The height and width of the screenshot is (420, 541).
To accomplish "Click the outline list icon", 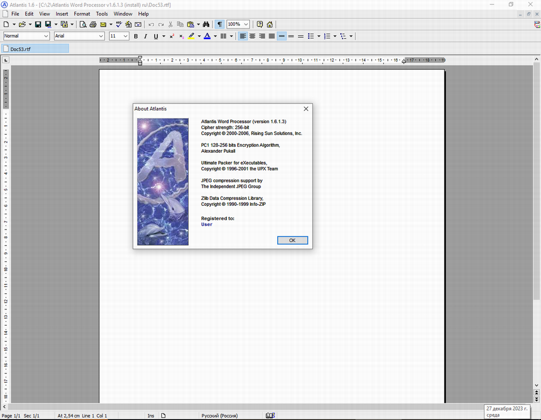I will point(343,36).
